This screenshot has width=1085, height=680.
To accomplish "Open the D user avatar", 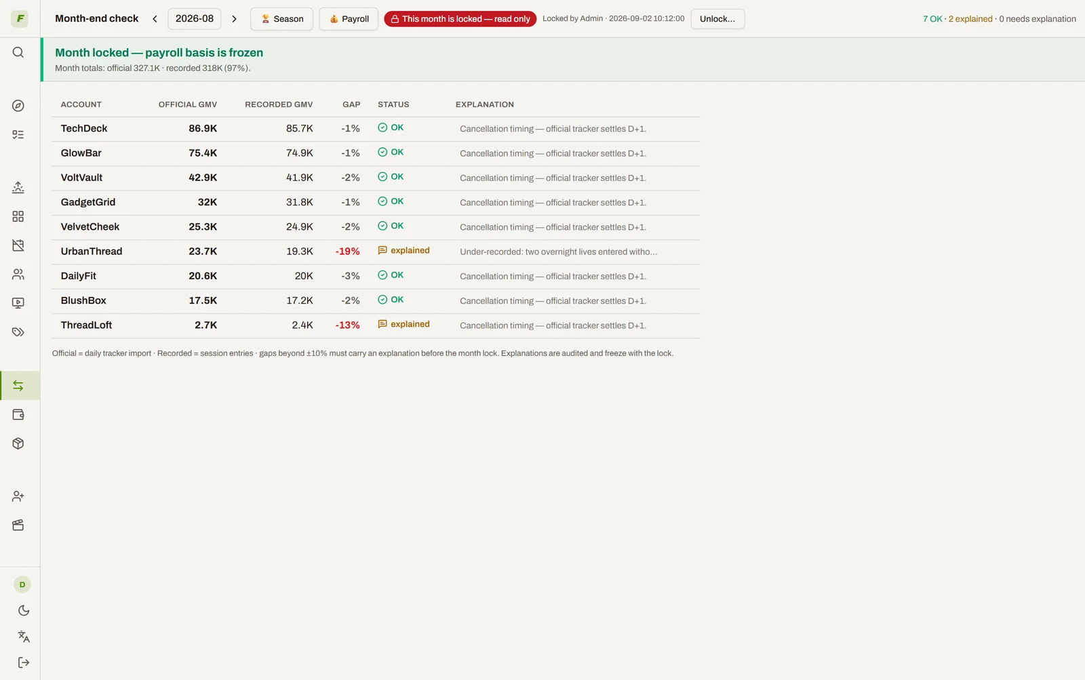I will 22,584.
